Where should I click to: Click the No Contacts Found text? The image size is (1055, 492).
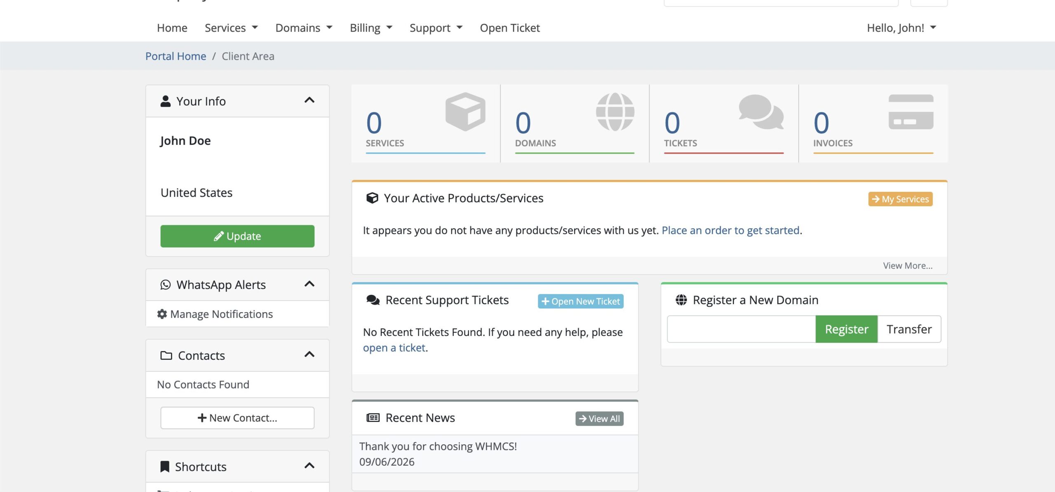[x=203, y=385]
